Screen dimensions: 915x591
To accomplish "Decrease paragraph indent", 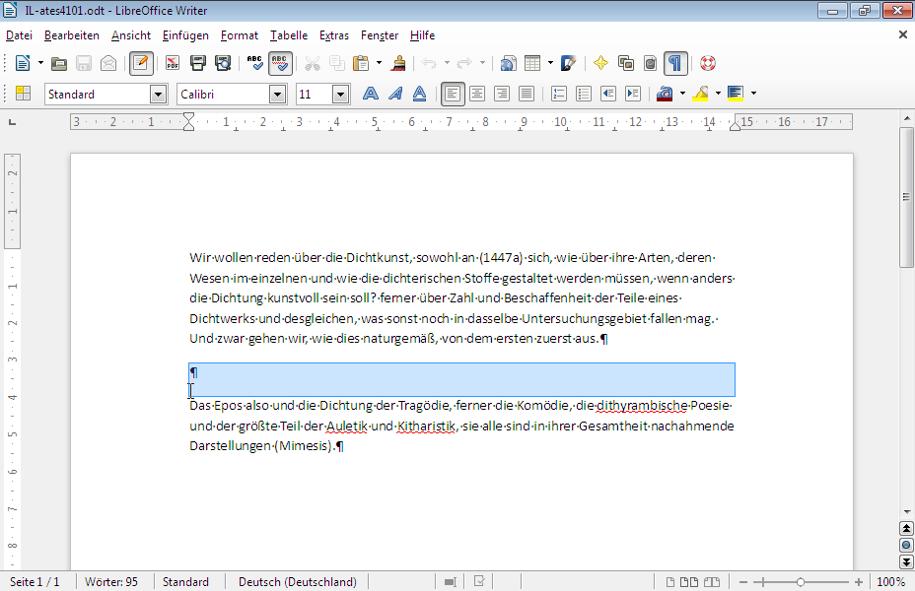I will coord(608,94).
